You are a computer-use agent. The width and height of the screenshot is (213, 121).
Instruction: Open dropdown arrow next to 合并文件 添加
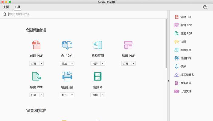coord(72,64)
